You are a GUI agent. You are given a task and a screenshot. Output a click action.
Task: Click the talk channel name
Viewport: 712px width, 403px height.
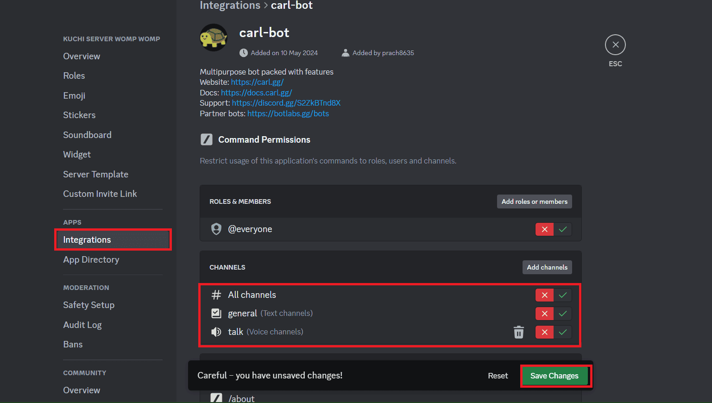(235, 332)
